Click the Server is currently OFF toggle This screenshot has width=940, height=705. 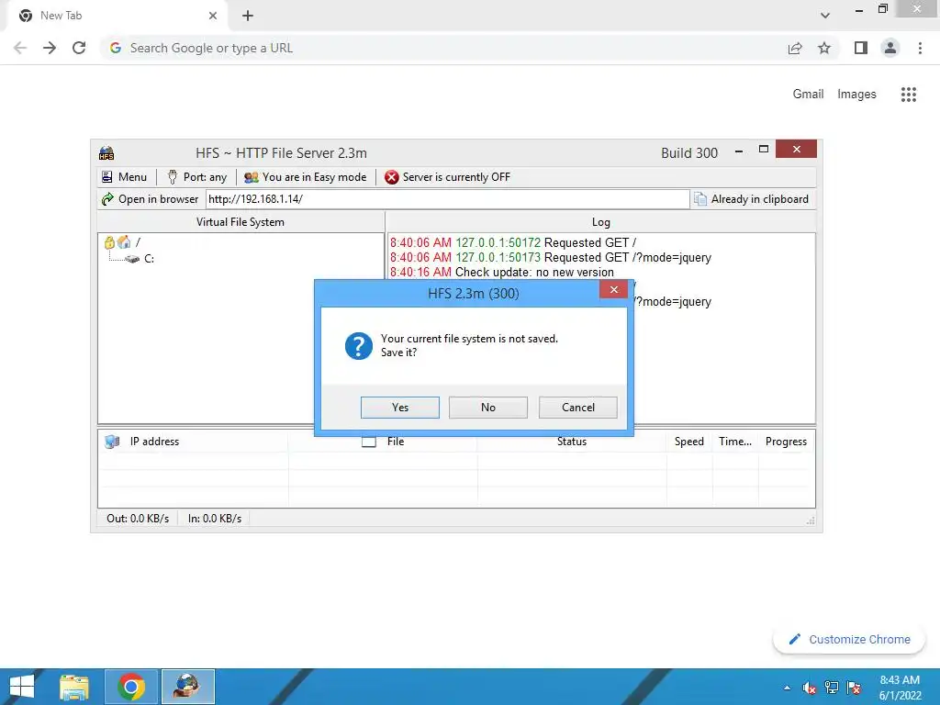coord(447,177)
